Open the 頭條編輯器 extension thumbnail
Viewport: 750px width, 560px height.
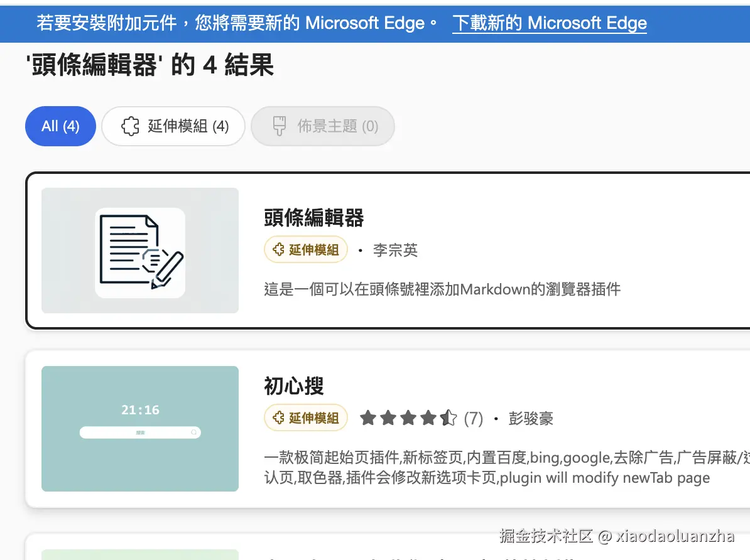tap(140, 250)
